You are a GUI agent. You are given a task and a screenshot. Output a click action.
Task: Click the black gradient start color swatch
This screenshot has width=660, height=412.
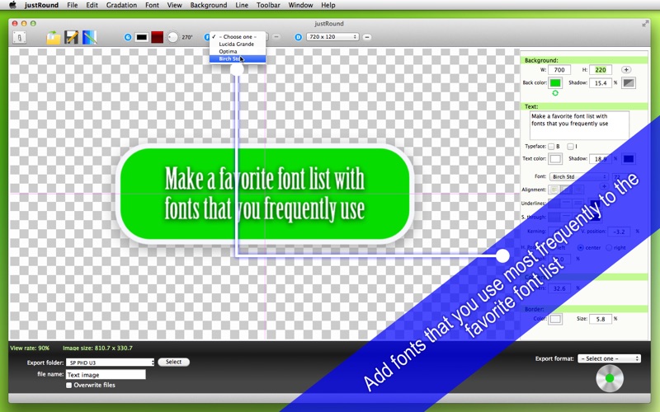coord(142,37)
